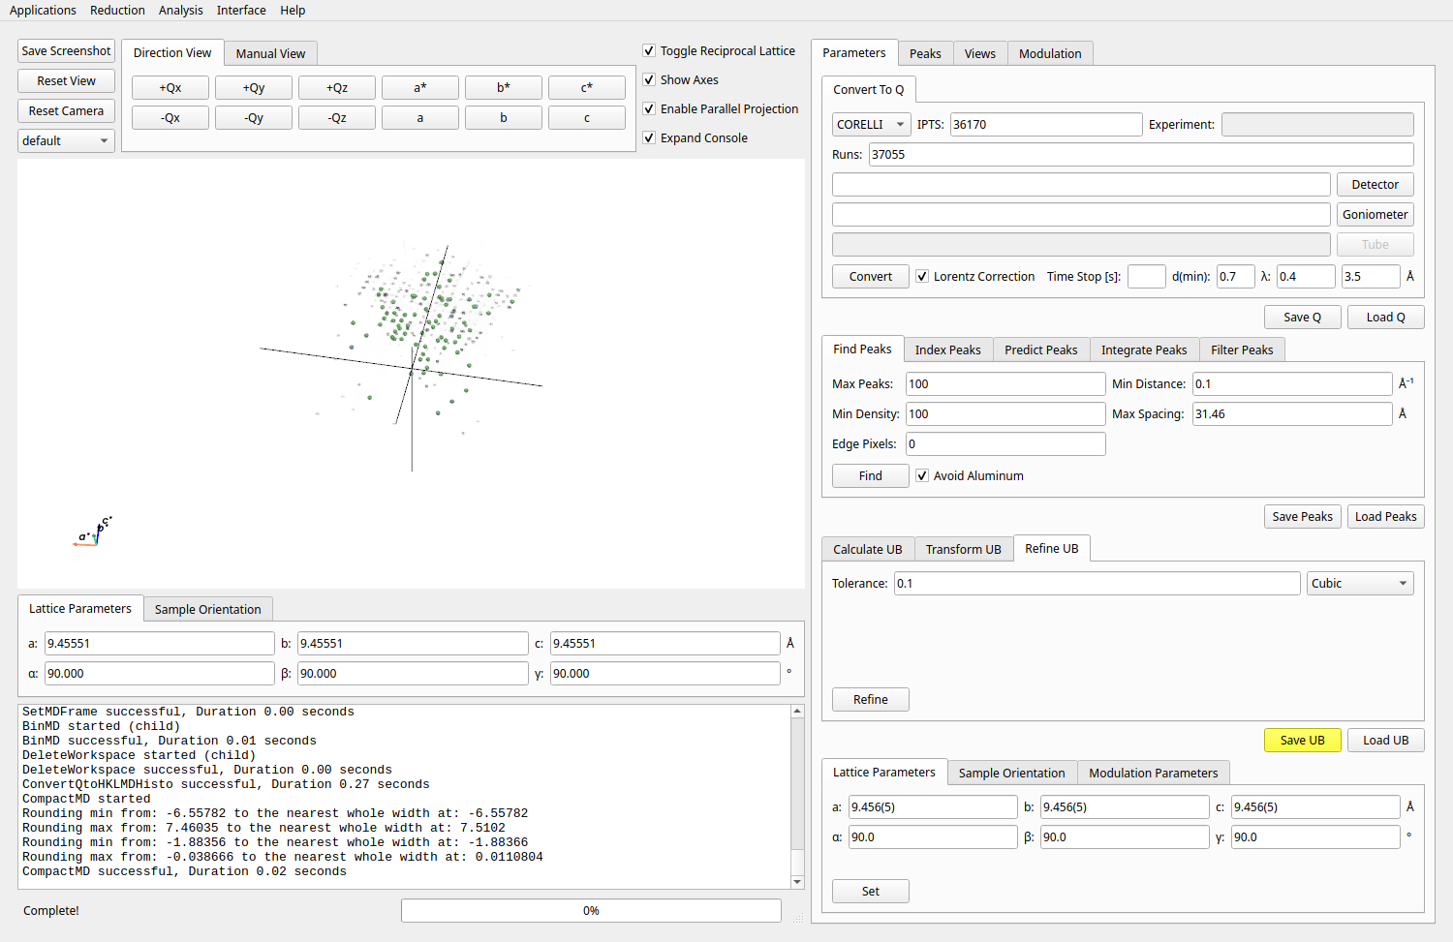Click the Load Q button
1453x942 pixels.
point(1386,317)
